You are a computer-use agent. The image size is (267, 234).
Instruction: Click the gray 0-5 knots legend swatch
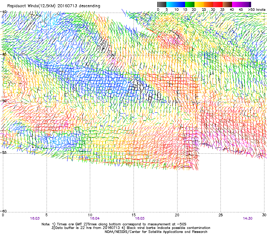click(162, 4)
